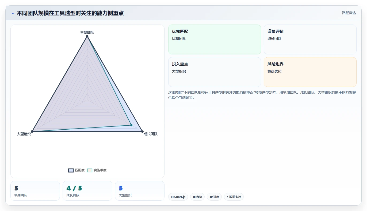Open the 风险边界 card
Screen dimensions: 367x211
point(310,72)
